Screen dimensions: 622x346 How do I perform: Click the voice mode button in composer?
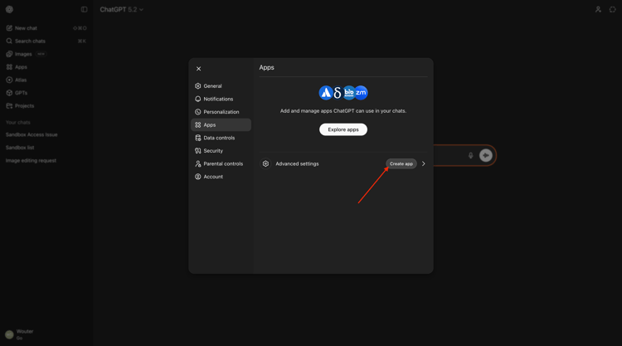coord(485,155)
